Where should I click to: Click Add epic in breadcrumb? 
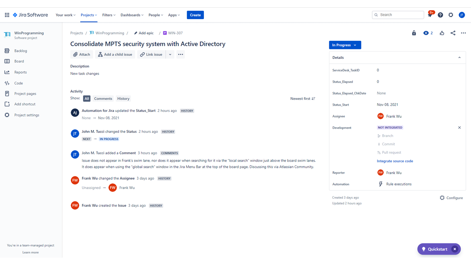pos(144,33)
